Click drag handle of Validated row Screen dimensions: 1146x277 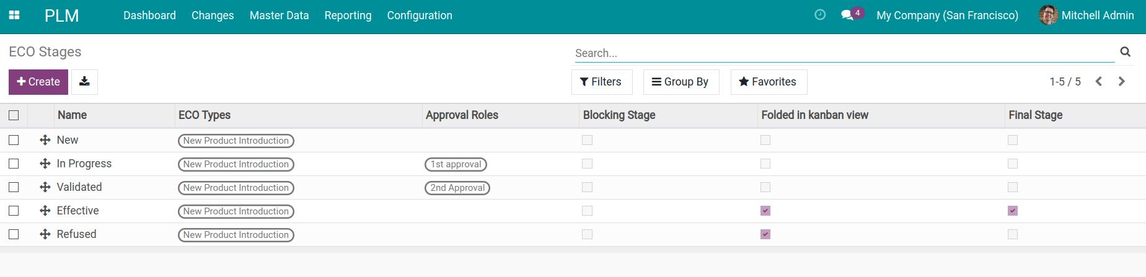[x=45, y=187]
